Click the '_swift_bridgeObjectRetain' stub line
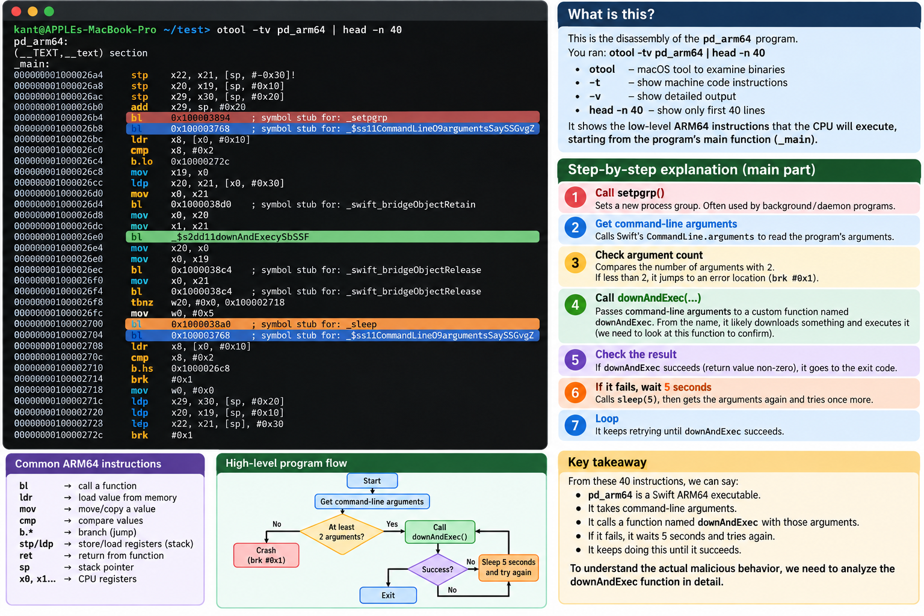The width and height of the screenshot is (924, 616). tap(303, 205)
